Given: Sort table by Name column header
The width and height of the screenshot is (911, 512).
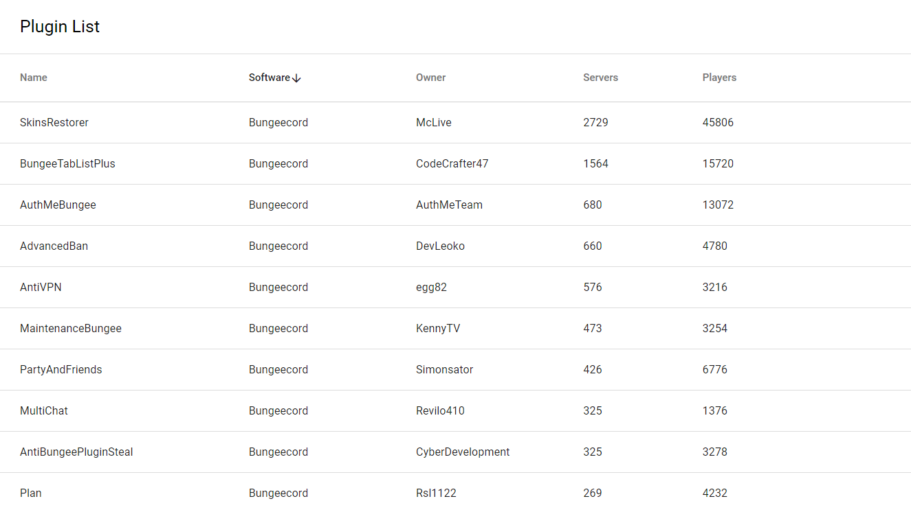Looking at the screenshot, I should [34, 78].
